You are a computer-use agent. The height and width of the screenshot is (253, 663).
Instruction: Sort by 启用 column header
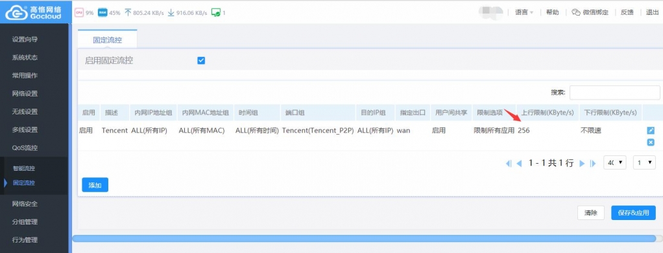88,113
